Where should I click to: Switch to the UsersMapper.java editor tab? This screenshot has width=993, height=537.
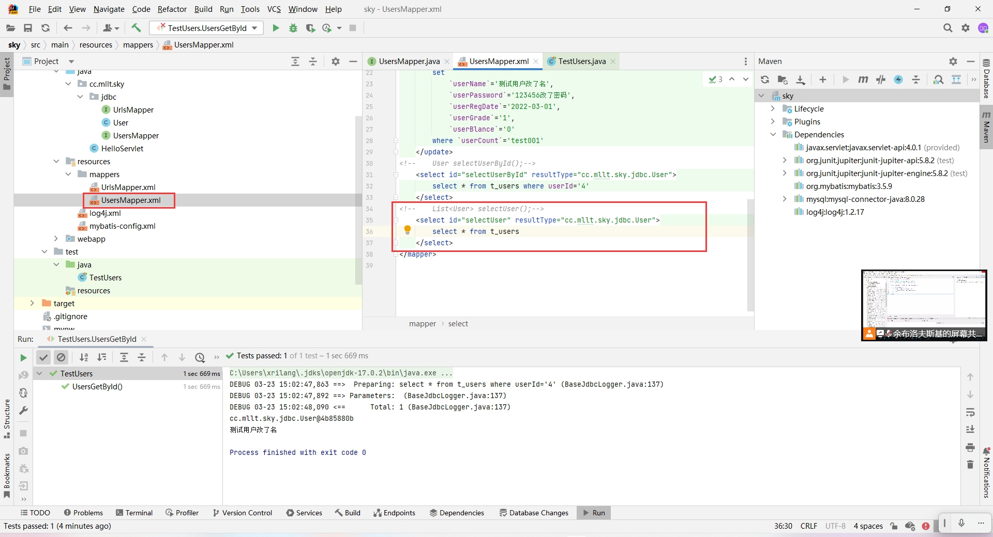point(409,61)
